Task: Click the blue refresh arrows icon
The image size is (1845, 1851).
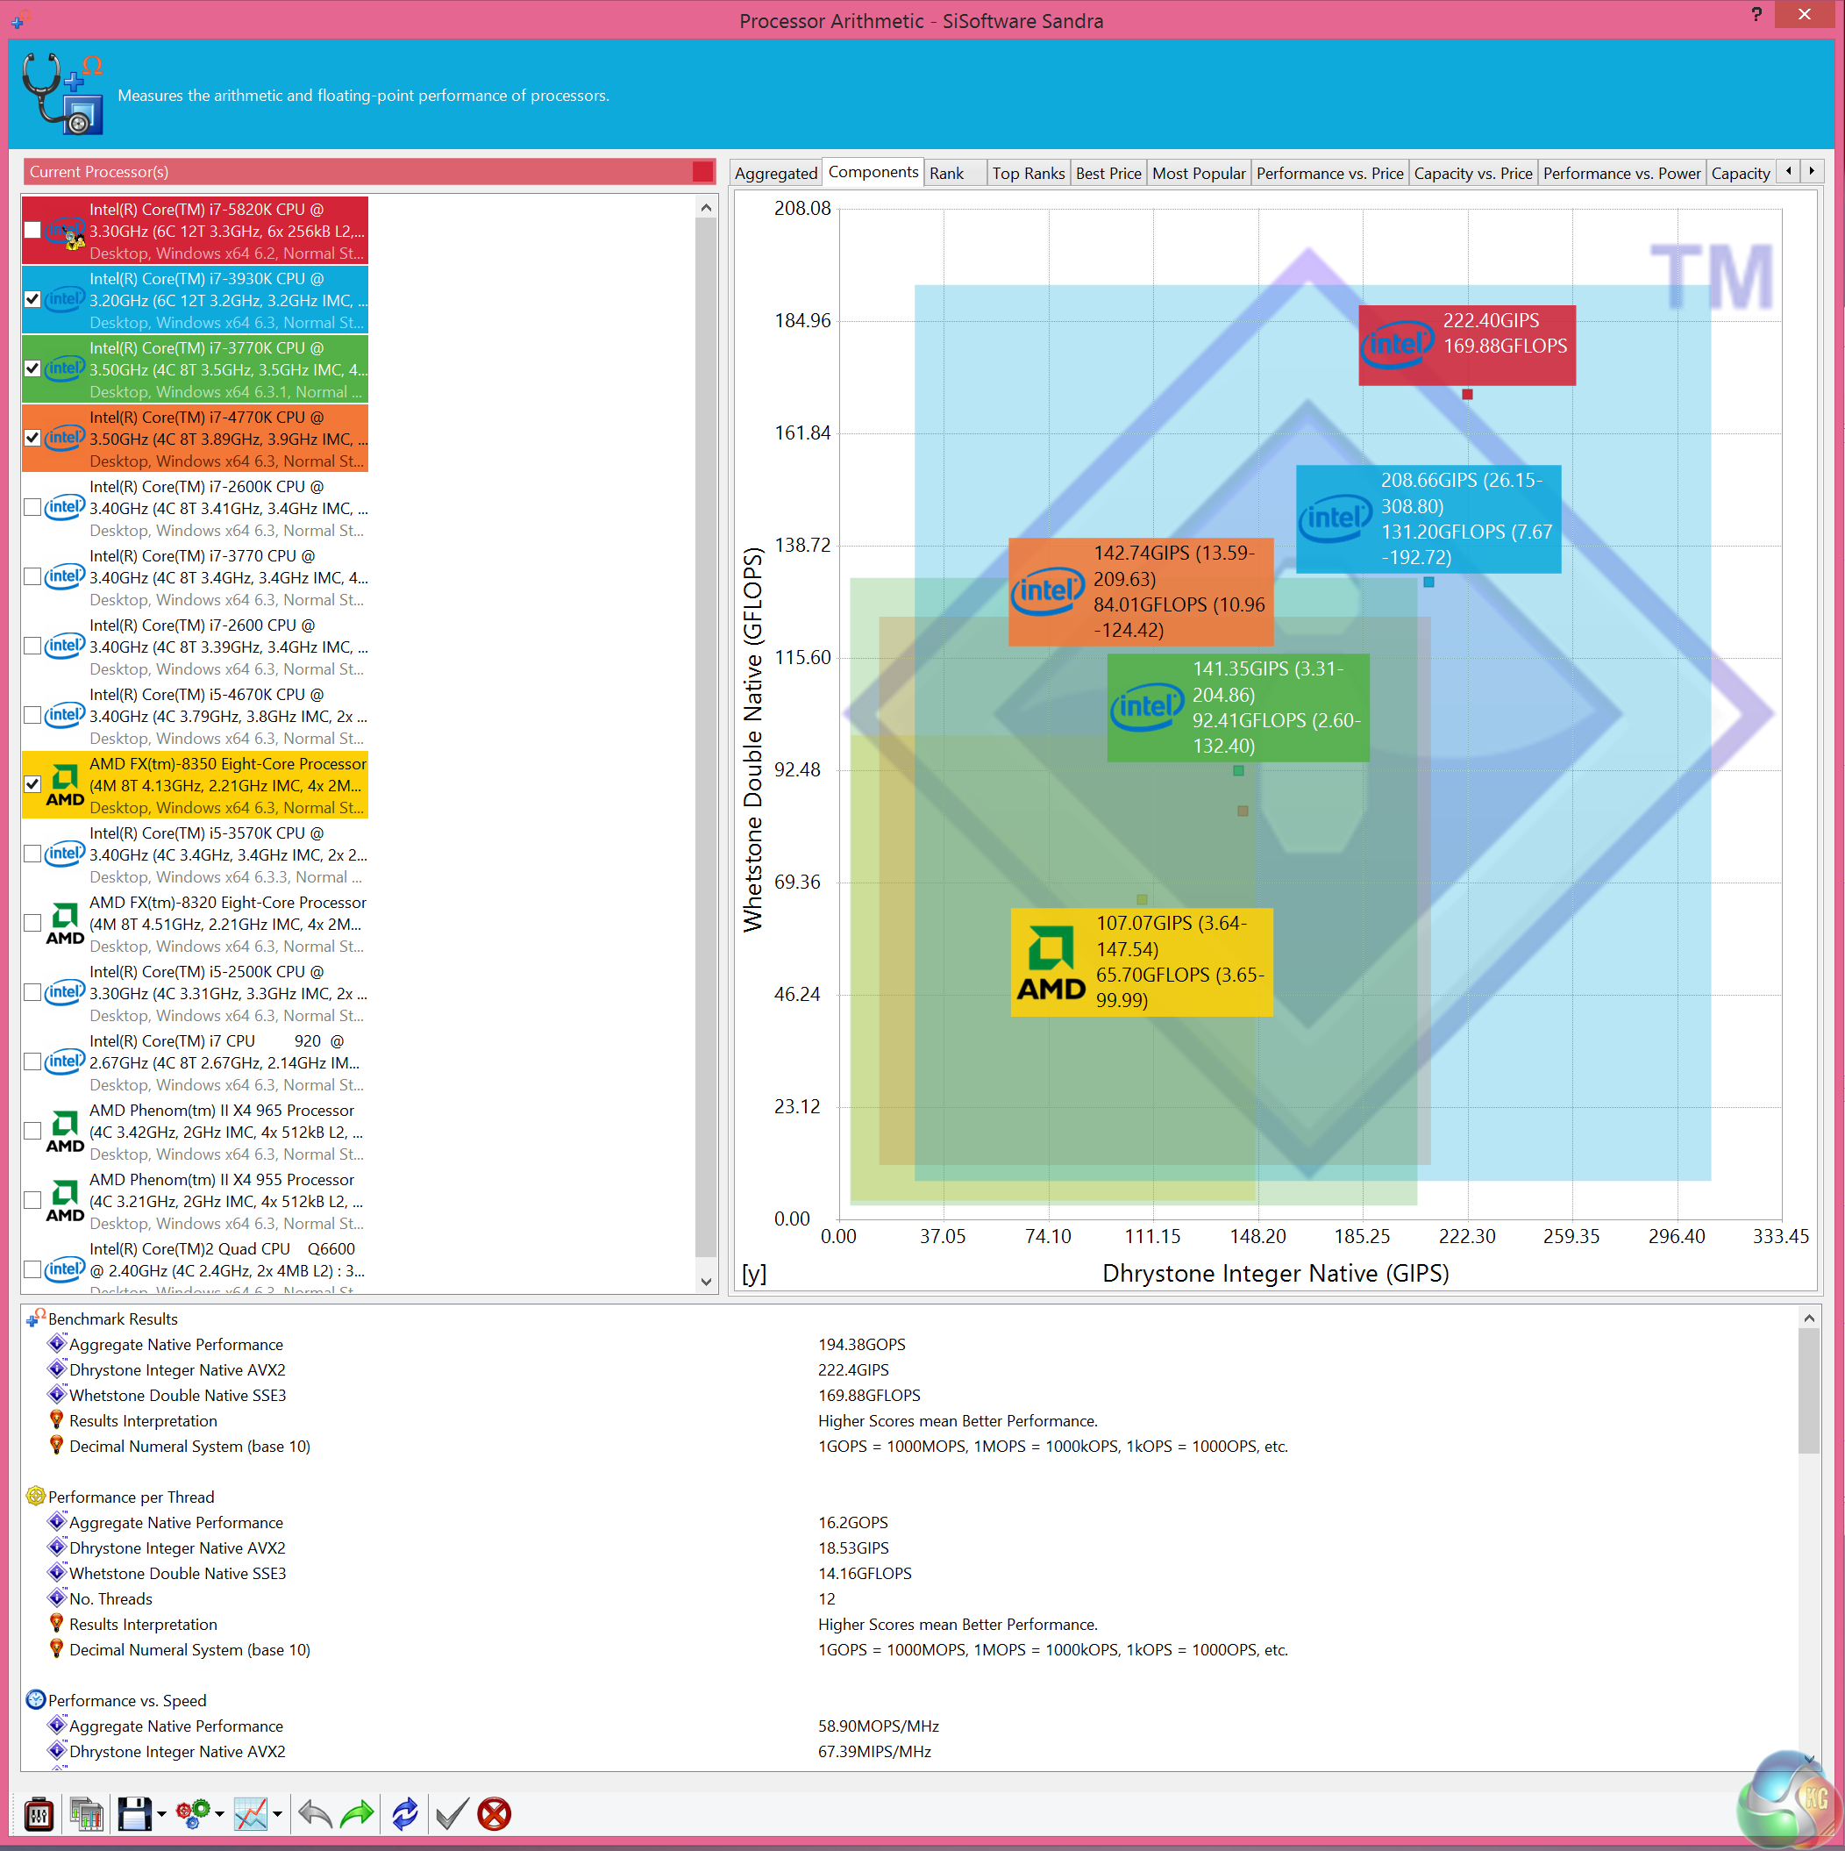Action: (x=405, y=1813)
